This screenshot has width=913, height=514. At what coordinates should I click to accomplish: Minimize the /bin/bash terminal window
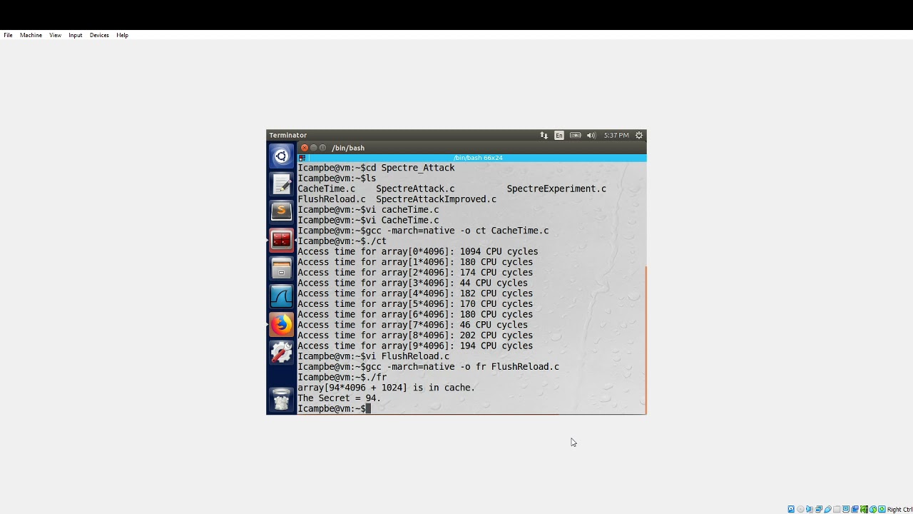[x=314, y=148]
